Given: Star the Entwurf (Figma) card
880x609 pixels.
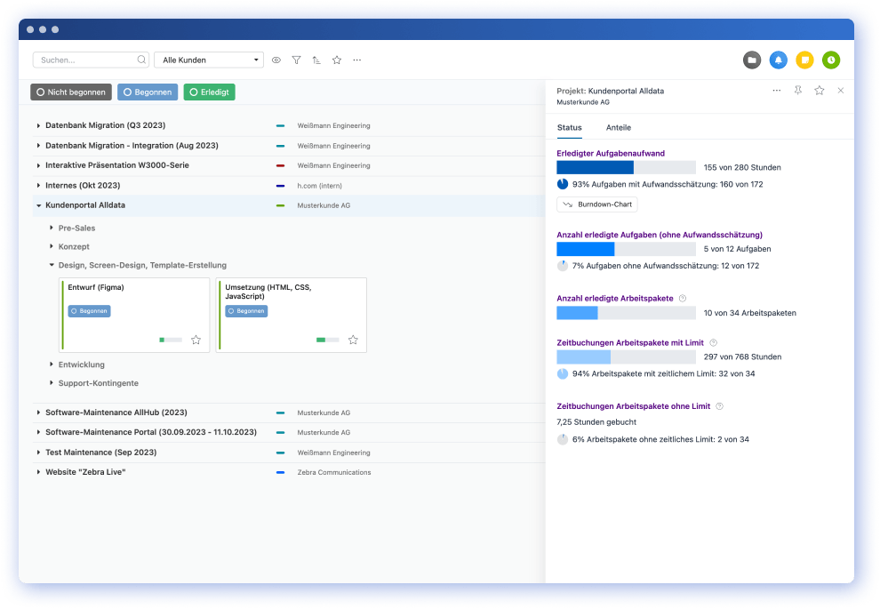Looking at the screenshot, I should click(196, 340).
